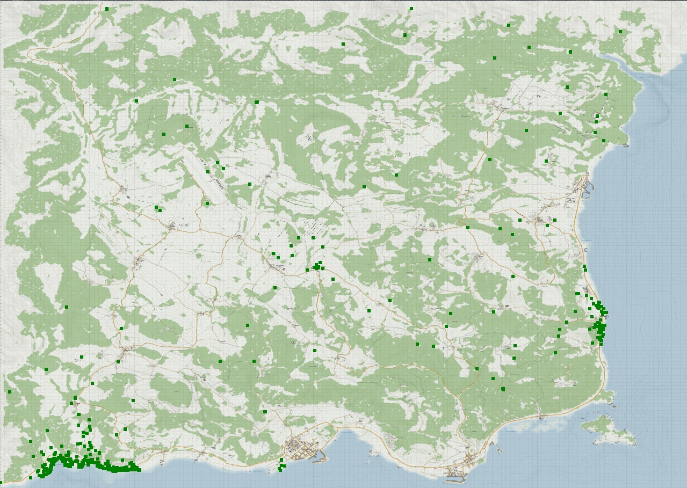Select the southernmost marker on the southeast peninsula
Image resolution: width=687 pixels, height=488 pixels.
(x=503, y=389)
